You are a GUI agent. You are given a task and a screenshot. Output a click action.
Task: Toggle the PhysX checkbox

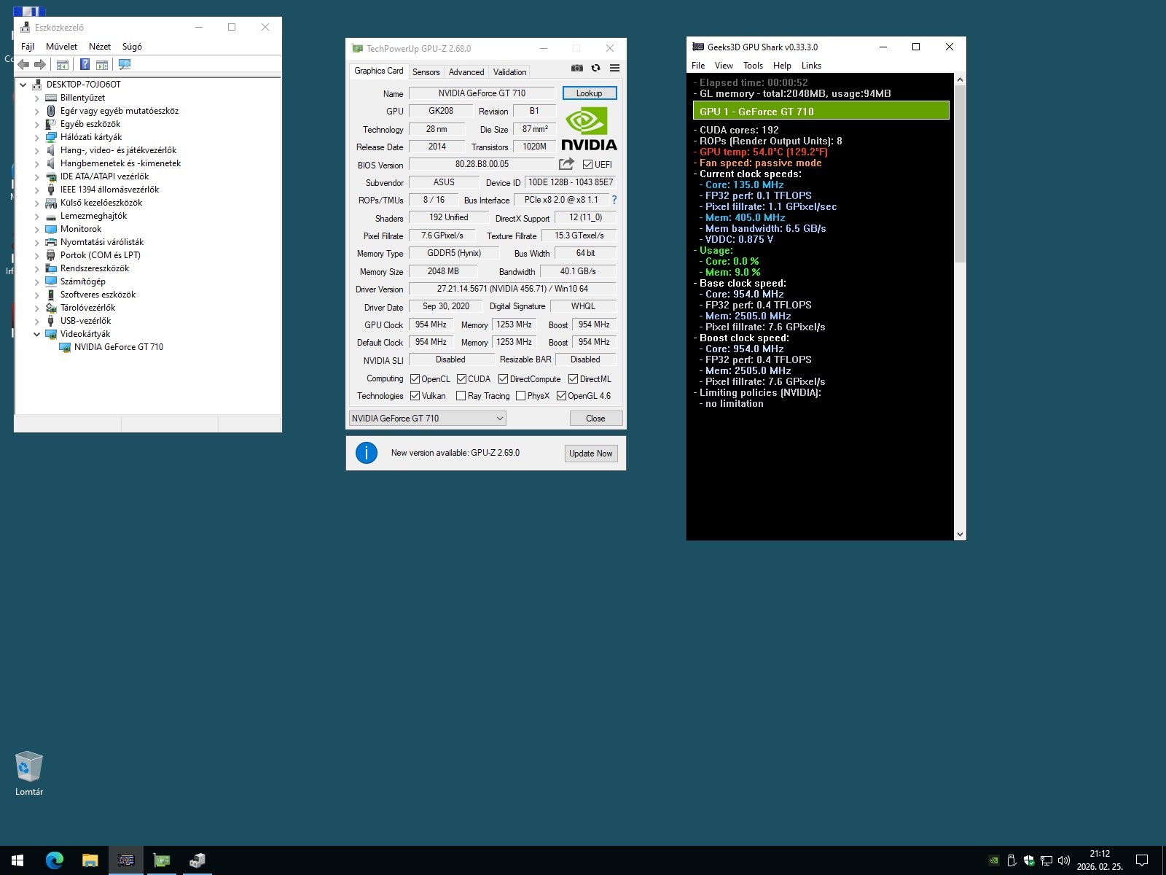[x=520, y=396]
